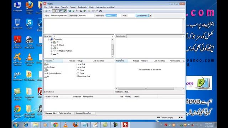The width and height of the screenshot is (228, 128).
Task: Open the directory listing filters icon
Action: (89, 11)
